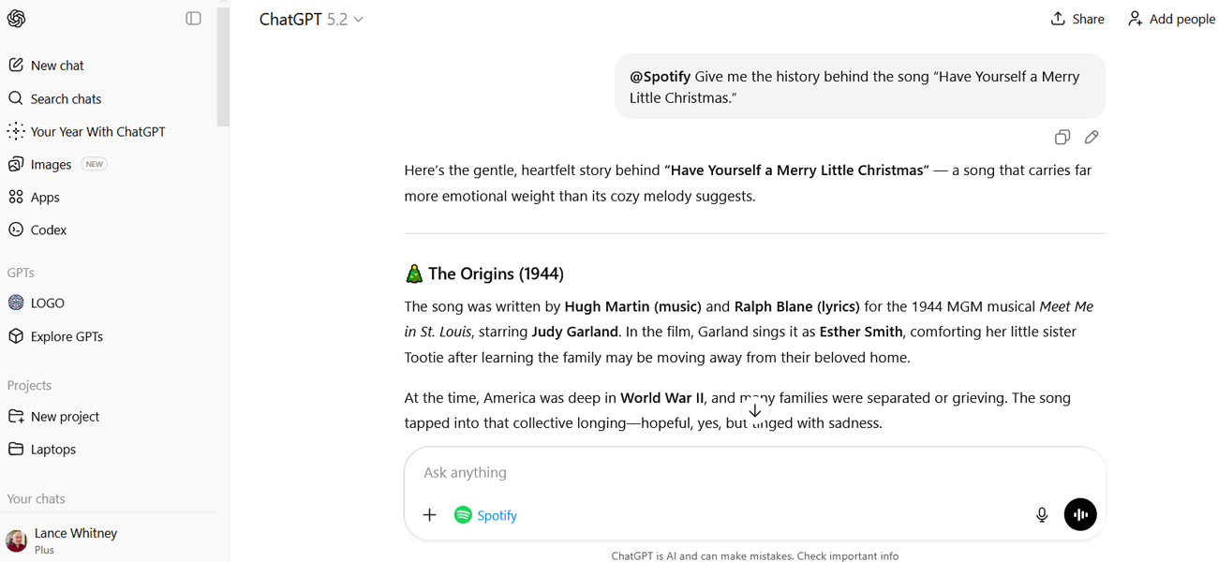Screen dimensions: 1218x562
Task: Launch Codex from the sidebar
Action: tap(48, 229)
